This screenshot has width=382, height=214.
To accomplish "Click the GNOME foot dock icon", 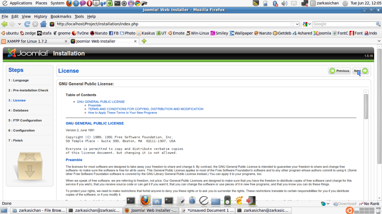I will [239, 201].
